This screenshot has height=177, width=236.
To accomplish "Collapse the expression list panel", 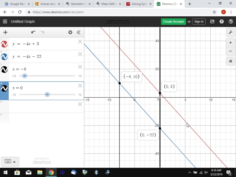I will 78,32.
